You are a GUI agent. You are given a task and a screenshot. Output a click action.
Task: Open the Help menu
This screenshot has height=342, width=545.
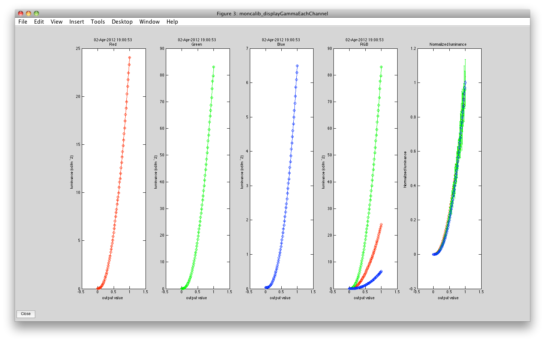(172, 22)
